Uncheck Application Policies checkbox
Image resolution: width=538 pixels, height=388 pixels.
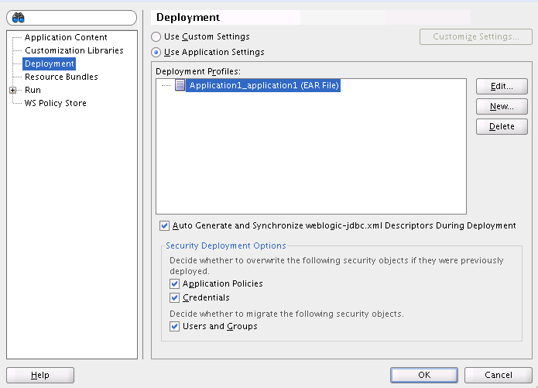tap(174, 284)
